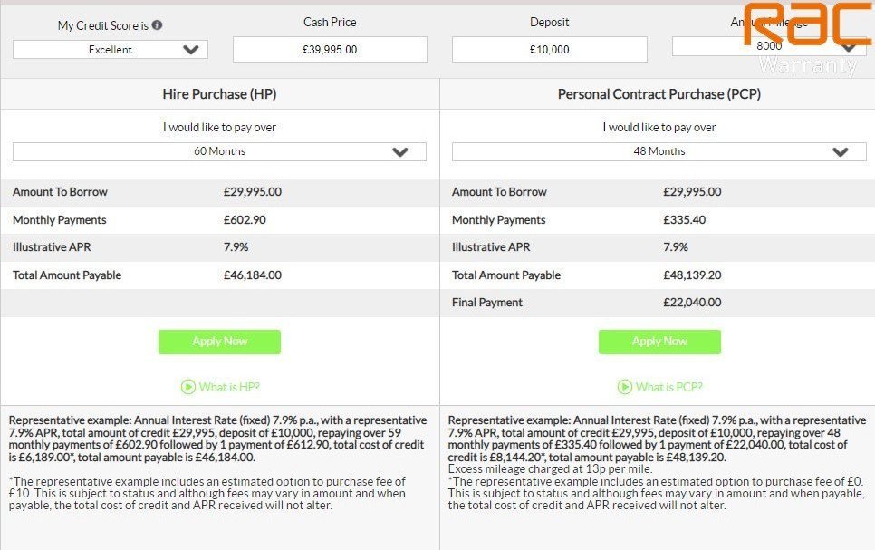This screenshot has height=550, width=875.
Task: Open the What is HP? link
Action: [229, 387]
